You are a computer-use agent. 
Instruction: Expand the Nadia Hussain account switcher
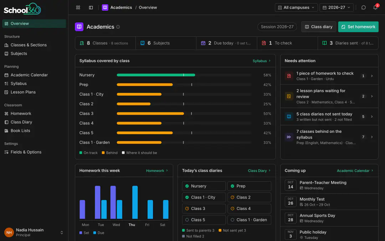(x=62, y=232)
